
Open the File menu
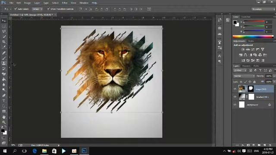coord(11,3)
